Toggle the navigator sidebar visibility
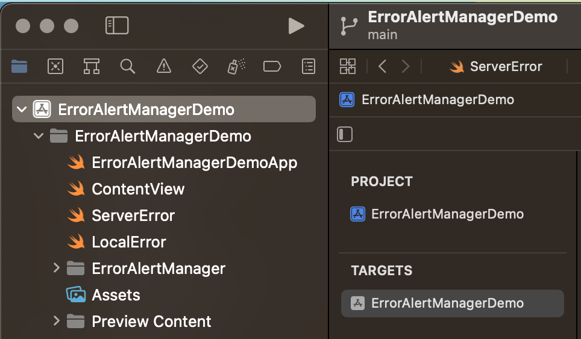Screen dimensions: 581x339 (x=117, y=25)
